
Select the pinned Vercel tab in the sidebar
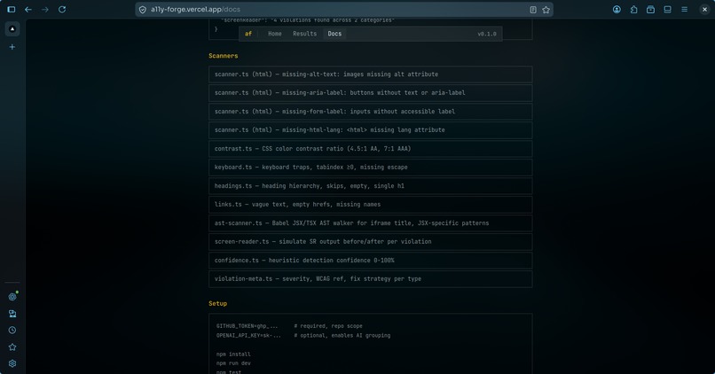12,28
